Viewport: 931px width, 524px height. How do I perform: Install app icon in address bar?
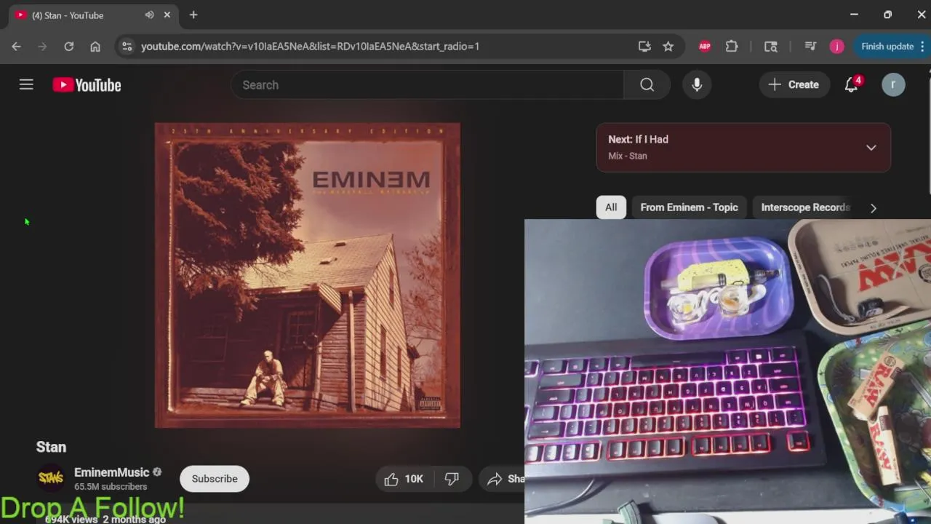[x=644, y=46]
